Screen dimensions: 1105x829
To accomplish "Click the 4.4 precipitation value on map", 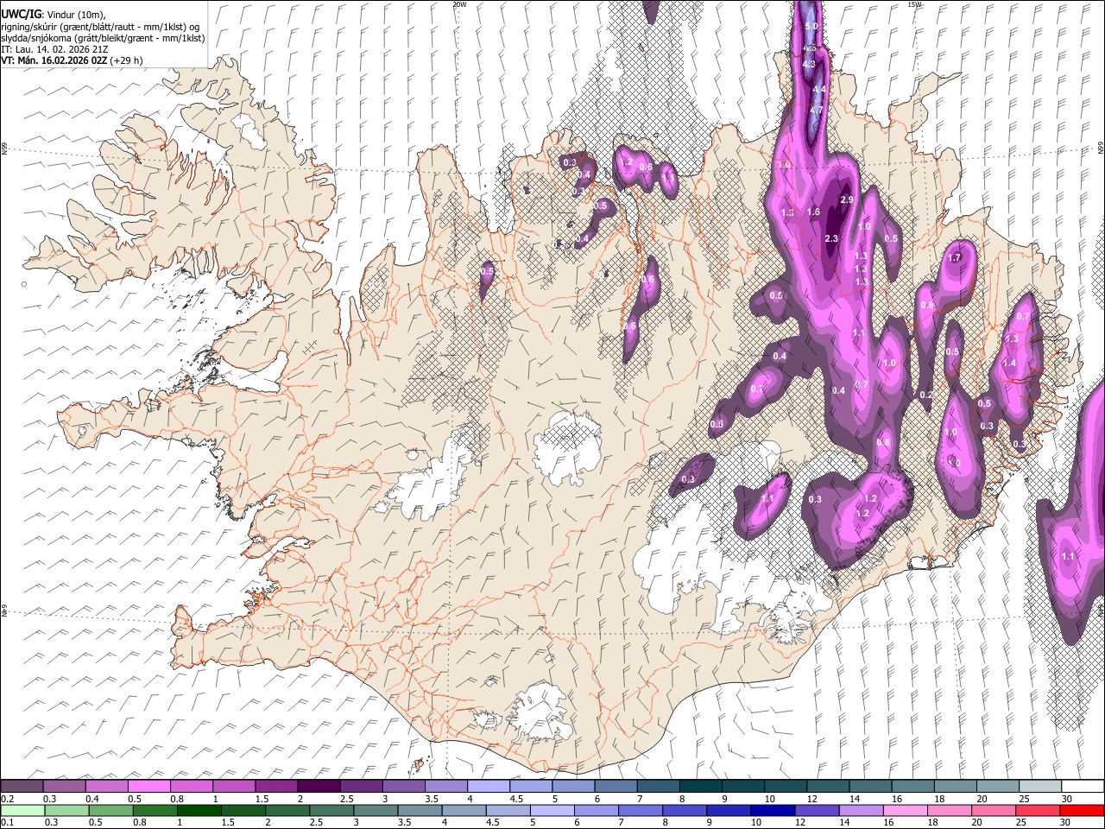I will tap(818, 89).
